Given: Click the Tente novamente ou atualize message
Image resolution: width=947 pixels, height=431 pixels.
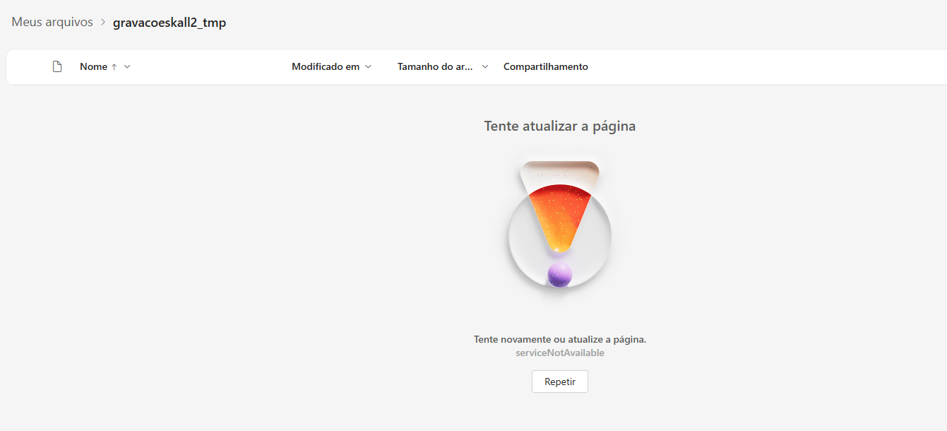Looking at the screenshot, I should [x=560, y=339].
